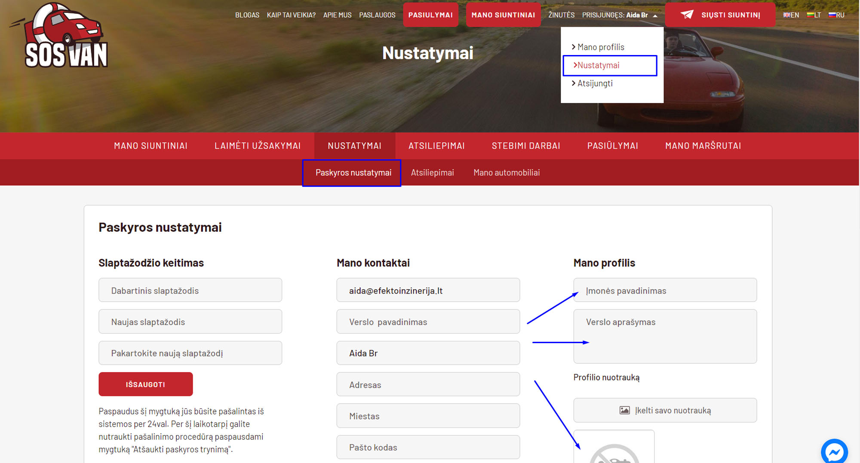The image size is (860, 463).
Task: Focus the Miestas field
Action: click(428, 416)
